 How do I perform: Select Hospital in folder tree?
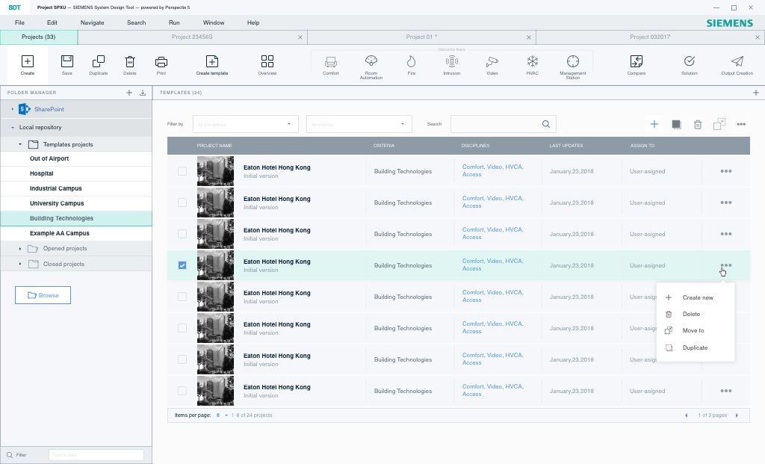(76, 173)
